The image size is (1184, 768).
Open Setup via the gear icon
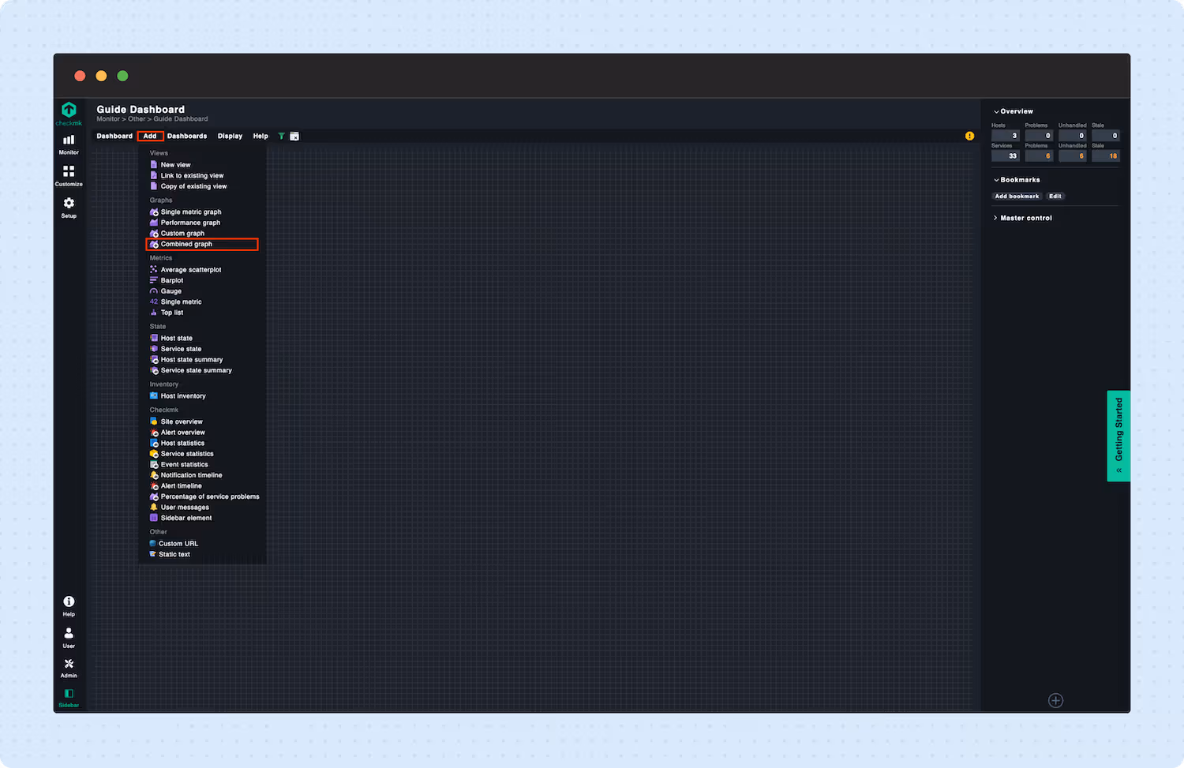coord(69,206)
